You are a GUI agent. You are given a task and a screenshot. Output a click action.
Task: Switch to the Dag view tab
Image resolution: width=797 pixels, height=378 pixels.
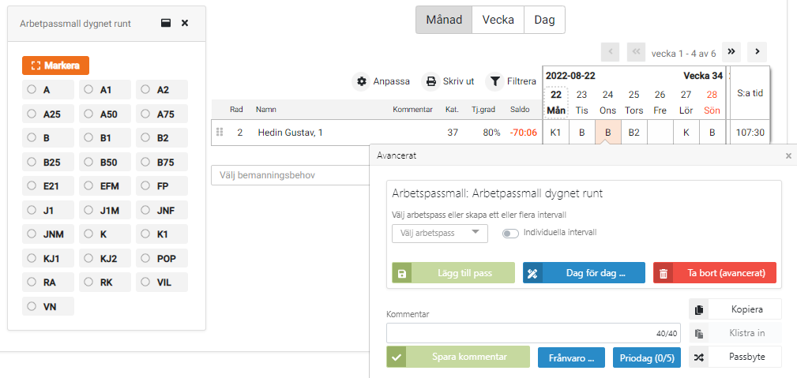[544, 20]
